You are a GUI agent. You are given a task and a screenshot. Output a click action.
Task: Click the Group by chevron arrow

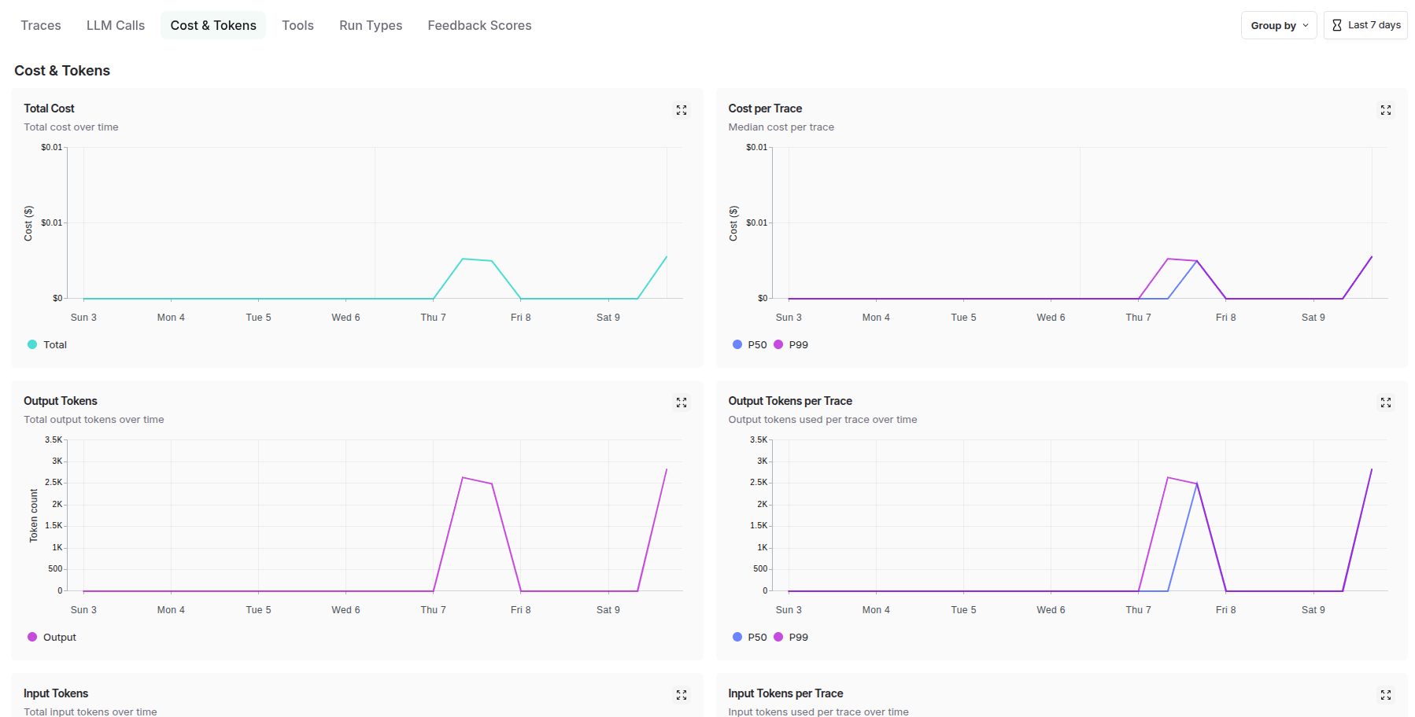[x=1306, y=25]
